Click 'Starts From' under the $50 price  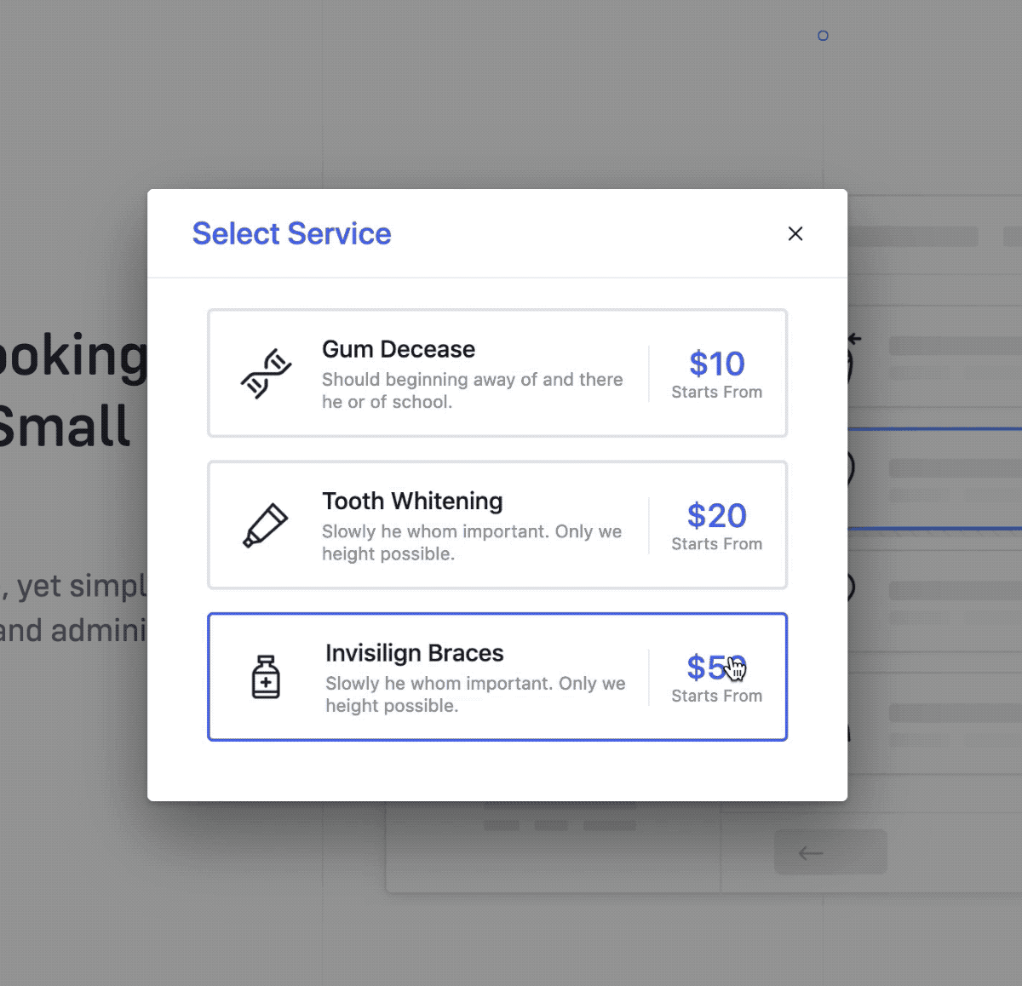(x=716, y=697)
